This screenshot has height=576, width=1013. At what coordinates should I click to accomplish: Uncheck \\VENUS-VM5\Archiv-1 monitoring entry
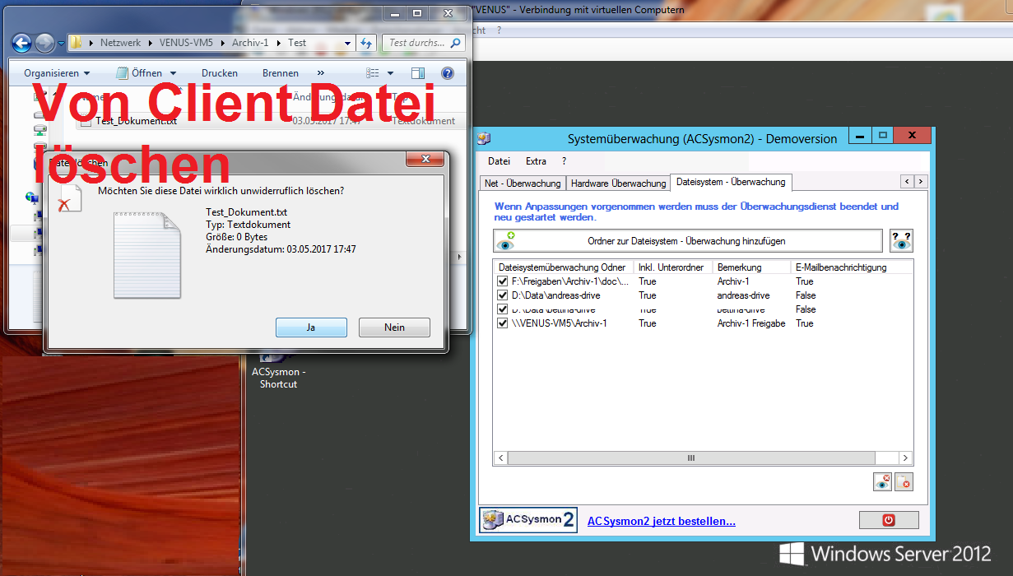point(503,323)
